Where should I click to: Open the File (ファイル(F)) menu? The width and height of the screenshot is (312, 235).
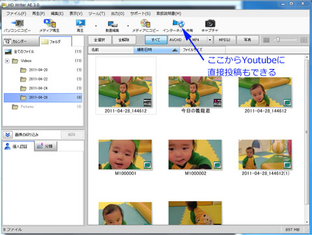[16, 14]
